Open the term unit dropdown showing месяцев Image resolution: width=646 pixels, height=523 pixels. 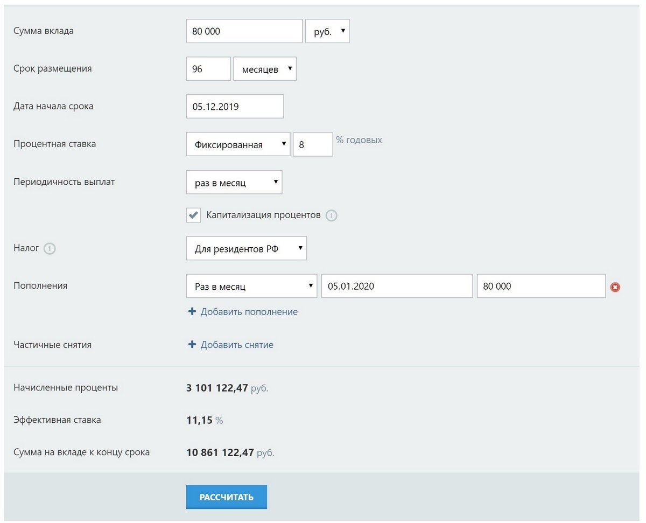[265, 69]
